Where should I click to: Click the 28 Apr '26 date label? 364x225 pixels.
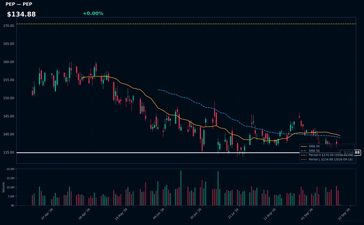click(x=85, y=214)
